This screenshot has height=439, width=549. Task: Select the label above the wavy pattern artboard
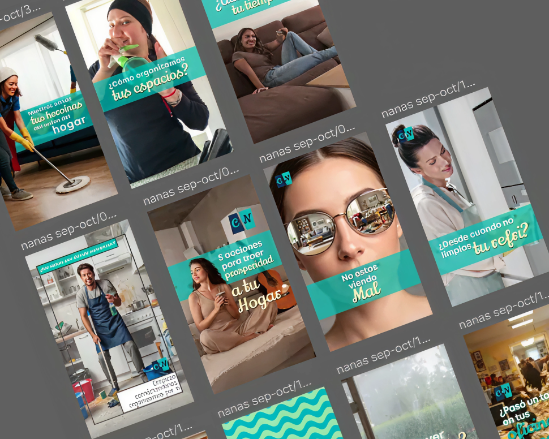coord(265,399)
